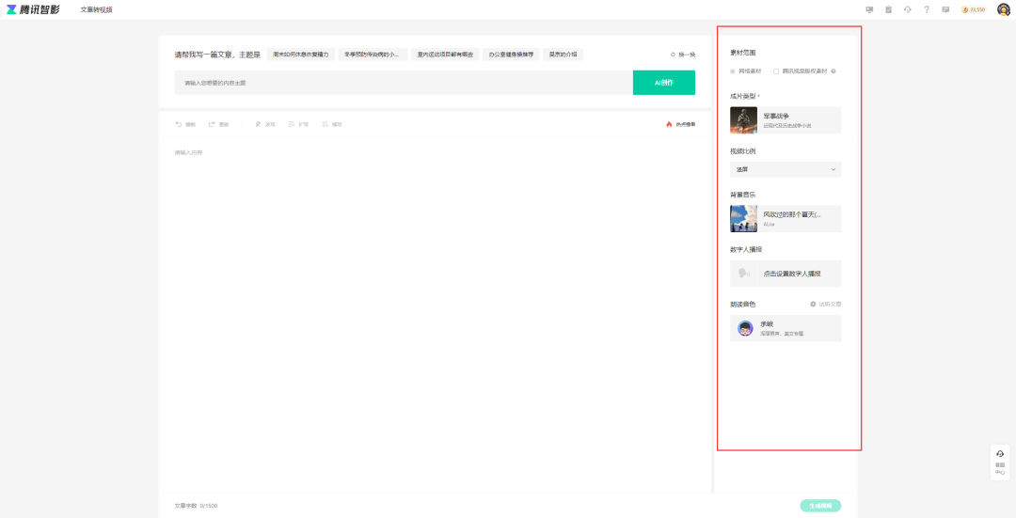Select the 网络素材 checkbox

tap(734, 71)
